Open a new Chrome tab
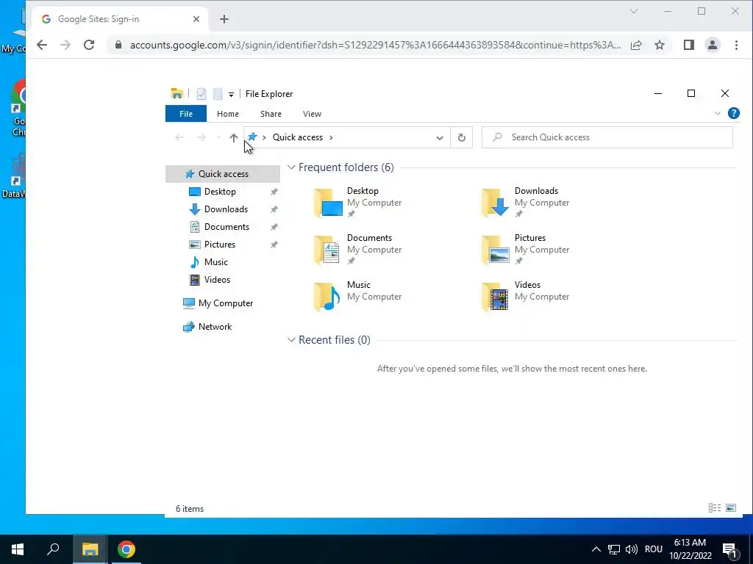Screen dimensions: 753x564 click(x=224, y=19)
